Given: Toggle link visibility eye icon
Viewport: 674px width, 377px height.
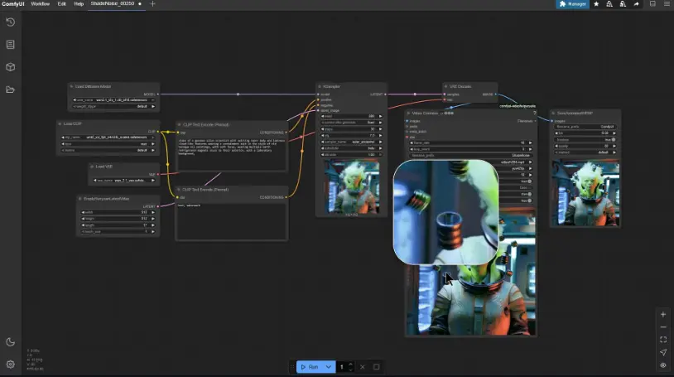Looking at the screenshot, I should 663,365.
